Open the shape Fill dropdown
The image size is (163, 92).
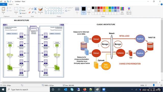[x=68, y=10]
